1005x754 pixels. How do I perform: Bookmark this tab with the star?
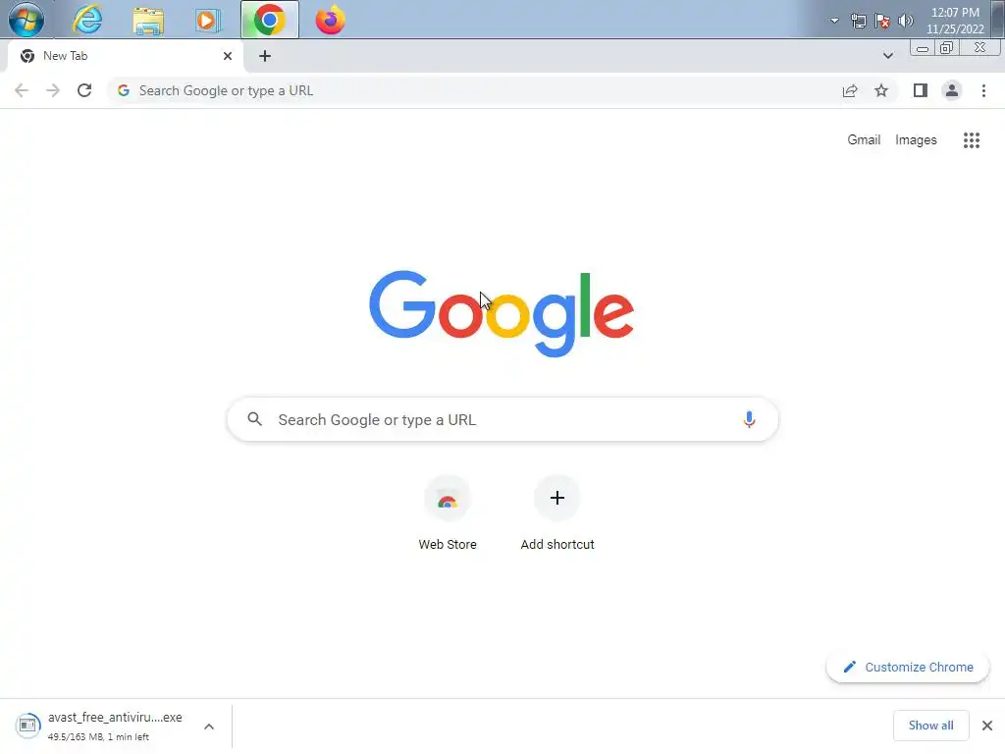coord(881,90)
